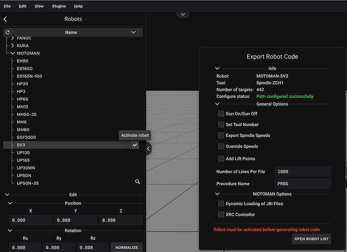The image size is (347, 252).
Task: Select the HP3 robot
Action: point(21,92)
